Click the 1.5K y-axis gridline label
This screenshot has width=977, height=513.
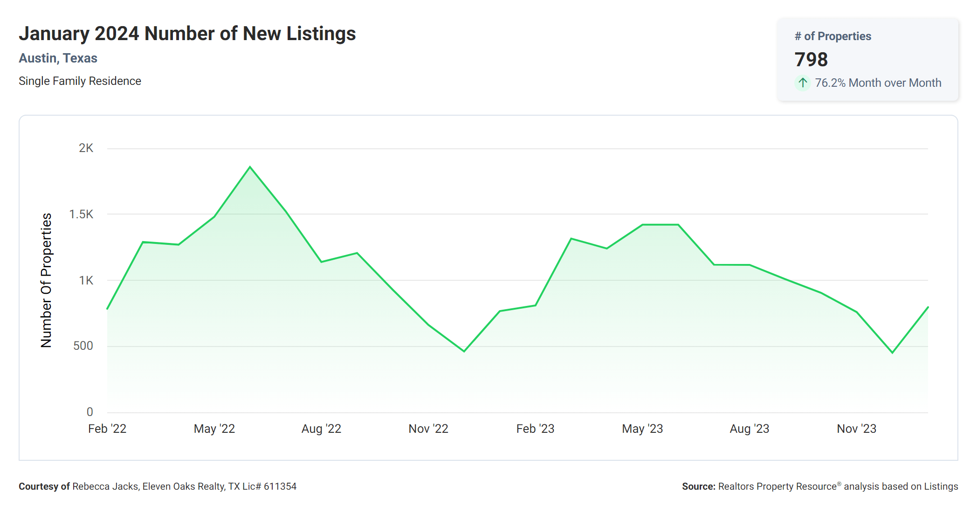click(x=81, y=215)
